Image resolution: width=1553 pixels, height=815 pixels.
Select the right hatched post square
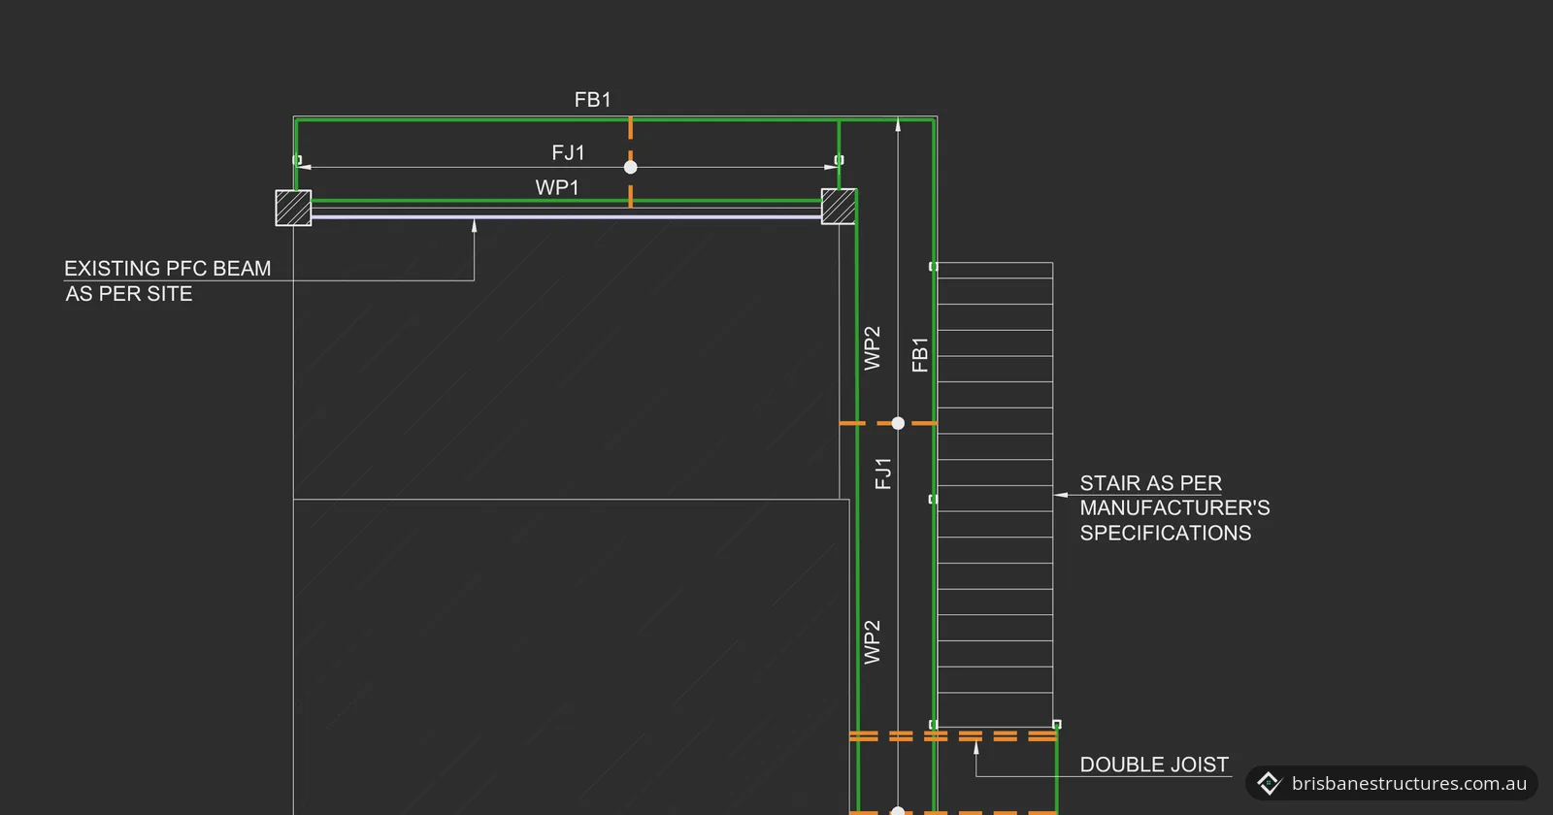click(x=839, y=207)
